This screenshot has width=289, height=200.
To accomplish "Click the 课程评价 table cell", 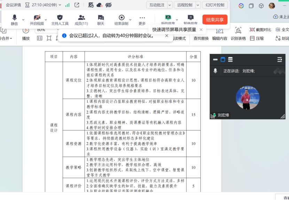I will 73,185.
